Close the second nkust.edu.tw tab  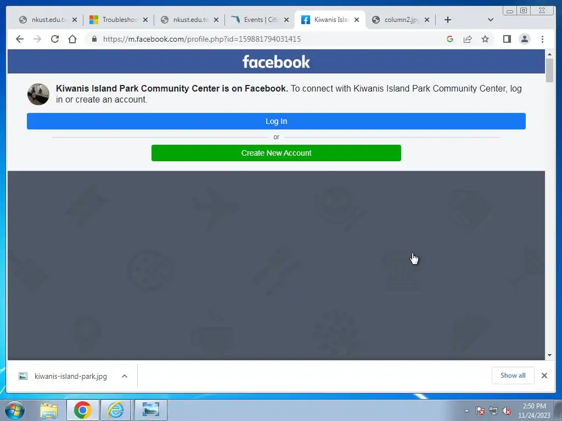(x=216, y=20)
